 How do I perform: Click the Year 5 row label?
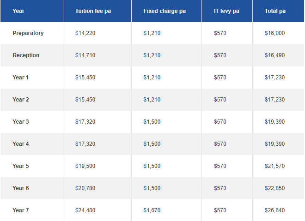click(21, 166)
